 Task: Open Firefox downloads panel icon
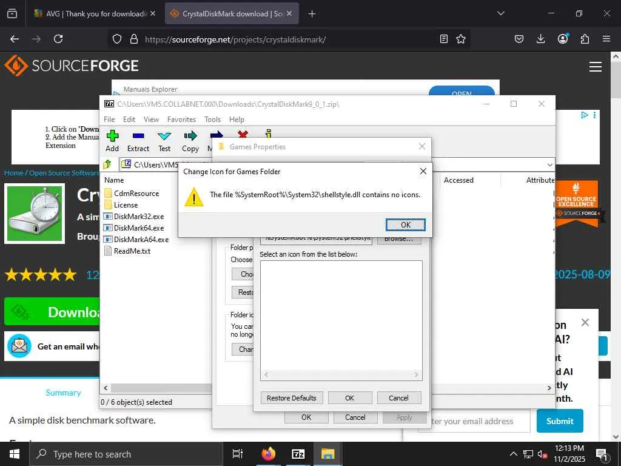[540, 39]
